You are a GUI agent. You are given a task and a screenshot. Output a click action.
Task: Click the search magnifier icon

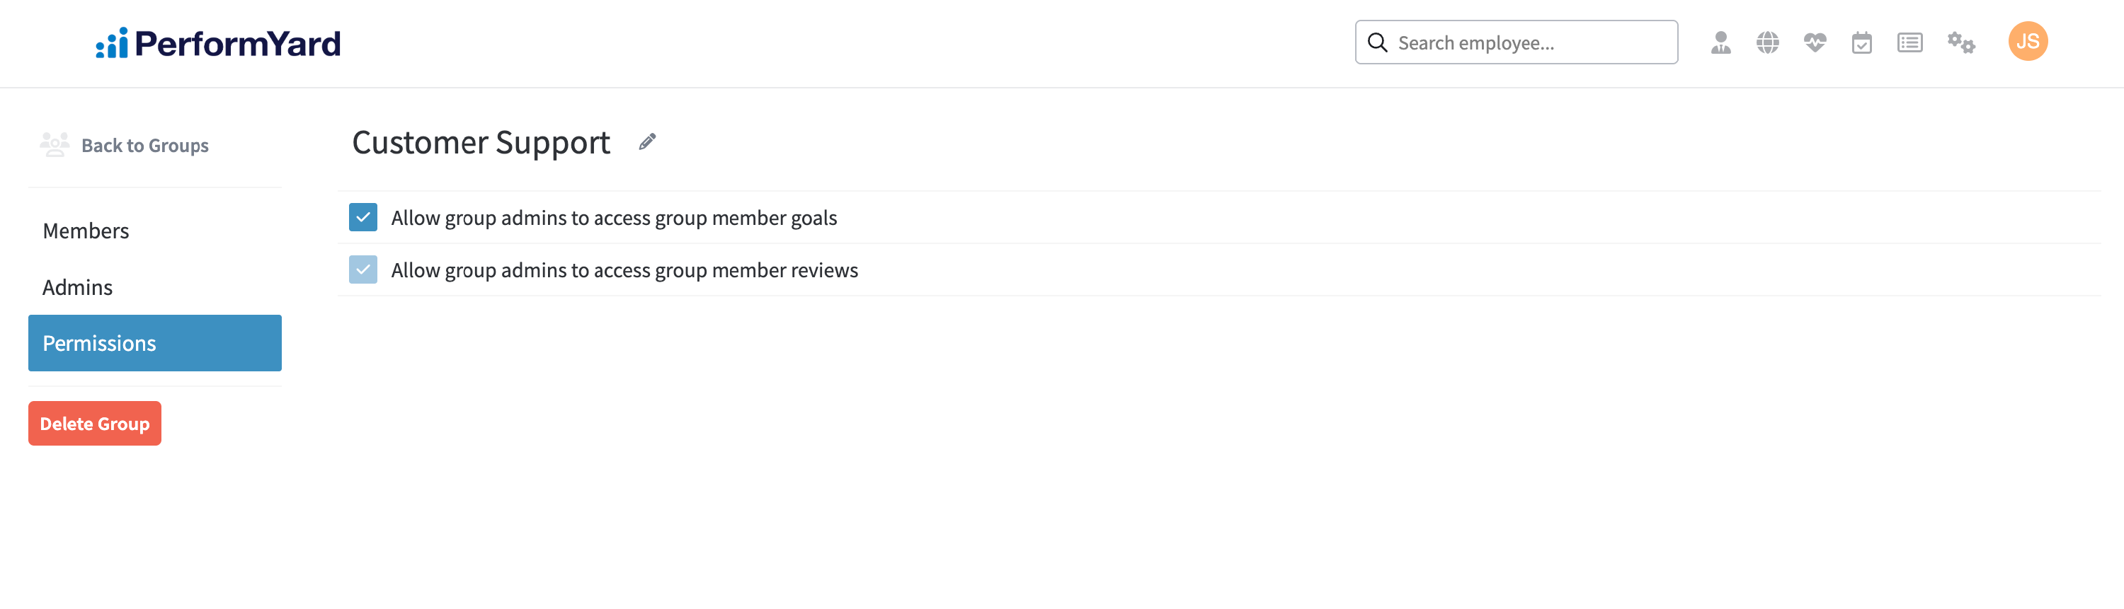(x=1377, y=42)
